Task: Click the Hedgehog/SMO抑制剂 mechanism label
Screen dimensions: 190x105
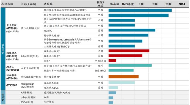Action: coord(27,85)
